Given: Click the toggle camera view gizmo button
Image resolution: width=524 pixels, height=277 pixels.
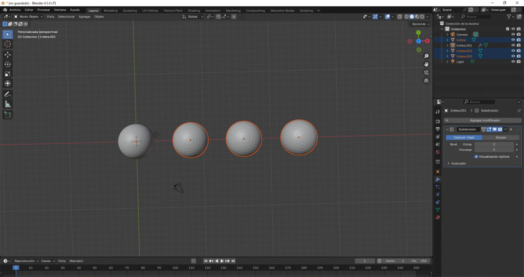Looking at the screenshot, I should pos(426,73).
